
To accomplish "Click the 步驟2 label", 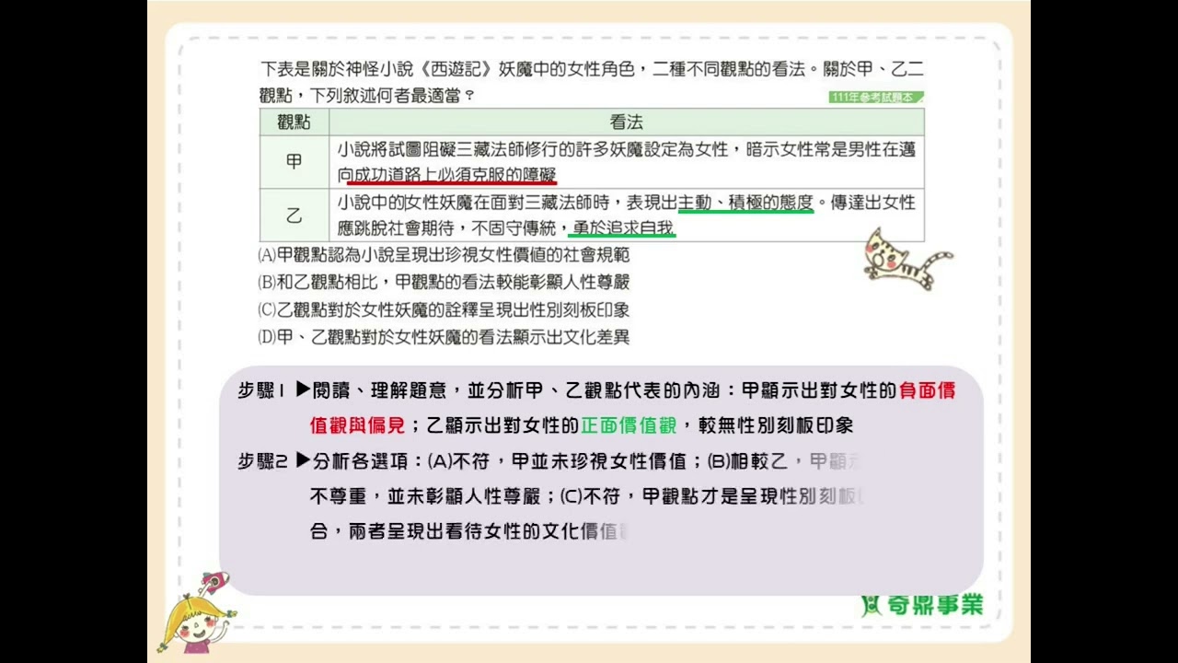I will click(262, 461).
